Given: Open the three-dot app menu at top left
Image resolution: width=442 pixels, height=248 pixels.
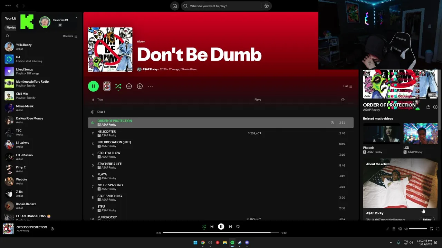Looking at the screenshot, I should point(8,6).
